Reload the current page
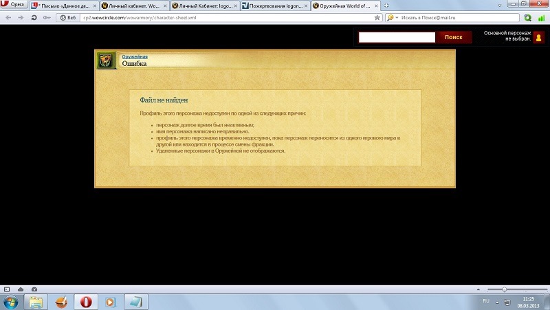The height and width of the screenshot is (310, 550). coord(34,17)
